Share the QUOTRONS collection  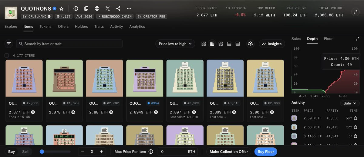click(x=118, y=9)
